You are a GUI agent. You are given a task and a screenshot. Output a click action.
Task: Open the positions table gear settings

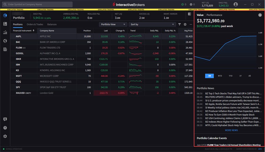(185, 24)
